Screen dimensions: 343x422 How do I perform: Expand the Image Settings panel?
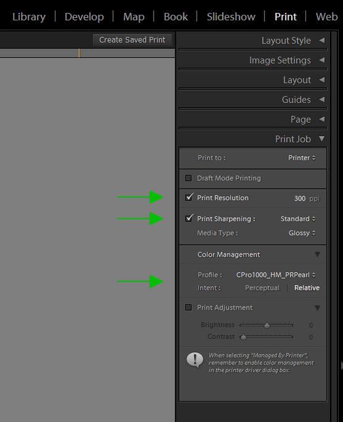322,60
